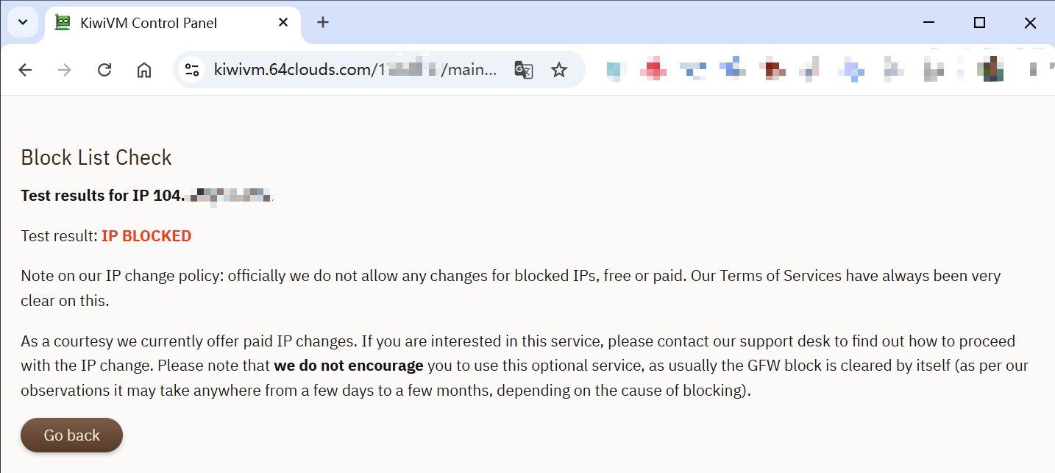The width and height of the screenshot is (1055, 473).
Task: Reload the current page
Action: pos(104,70)
